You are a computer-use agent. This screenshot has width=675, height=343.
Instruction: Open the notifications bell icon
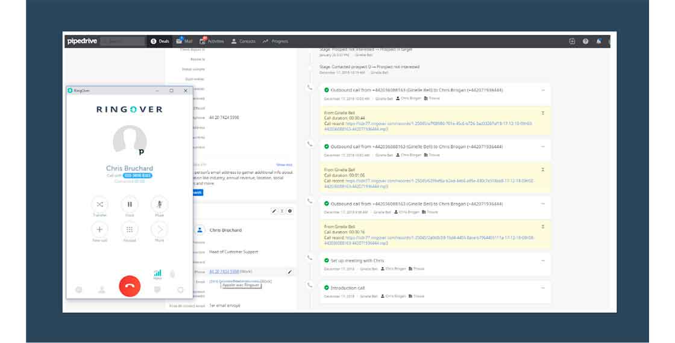[599, 42]
